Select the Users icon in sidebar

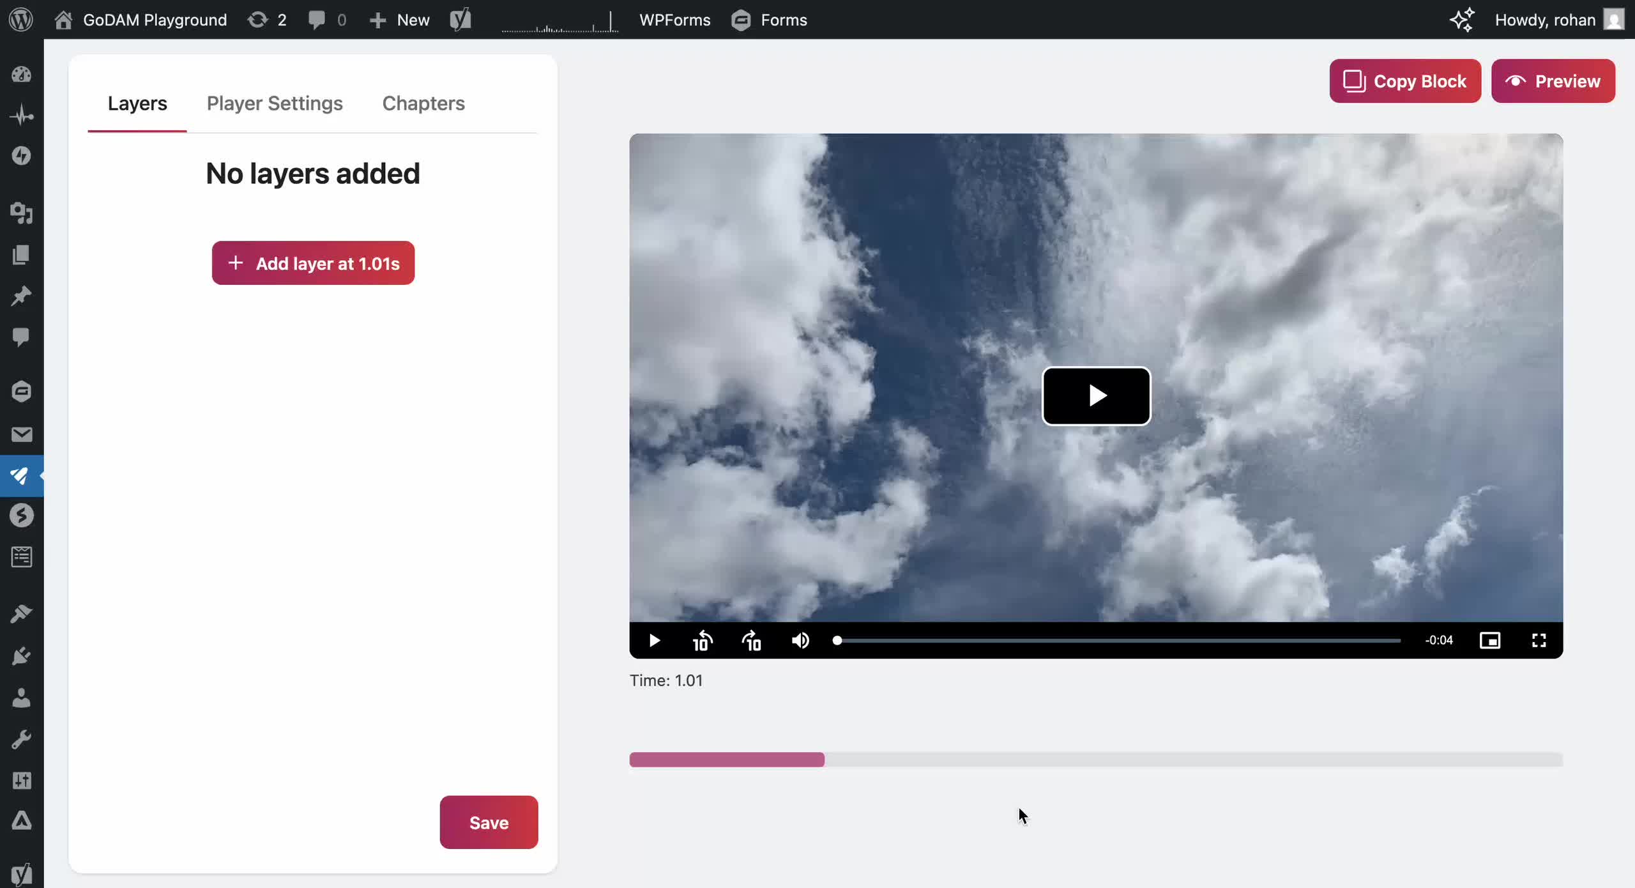(21, 698)
